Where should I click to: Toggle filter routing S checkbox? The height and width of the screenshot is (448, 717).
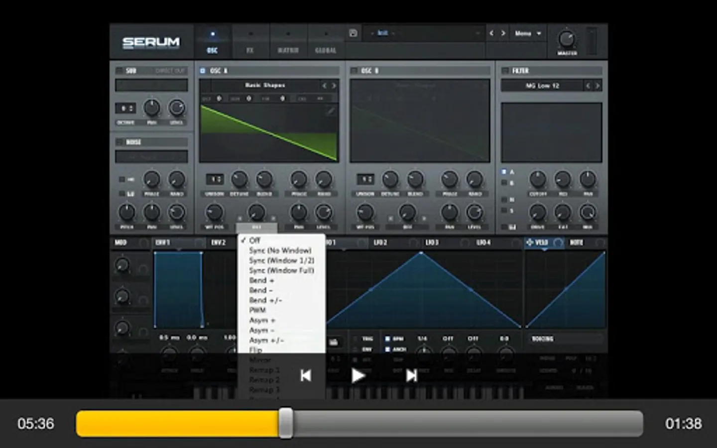(504, 211)
